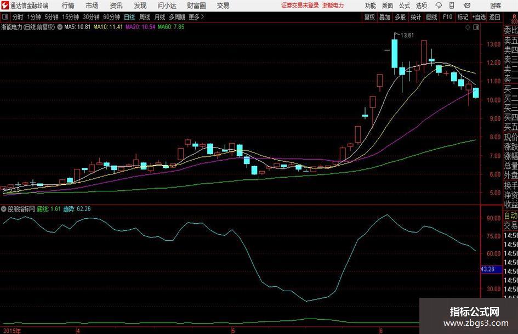
Task: Switch to 周线 weekly period
Action: (x=144, y=17)
